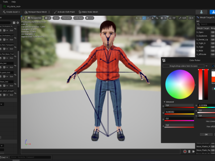Open the Help menu
This screenshot has height=161, width=215.
click(x=13, y=2)
